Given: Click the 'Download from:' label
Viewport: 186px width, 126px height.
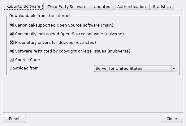Looking at the screenshot, I should point(24,68).
